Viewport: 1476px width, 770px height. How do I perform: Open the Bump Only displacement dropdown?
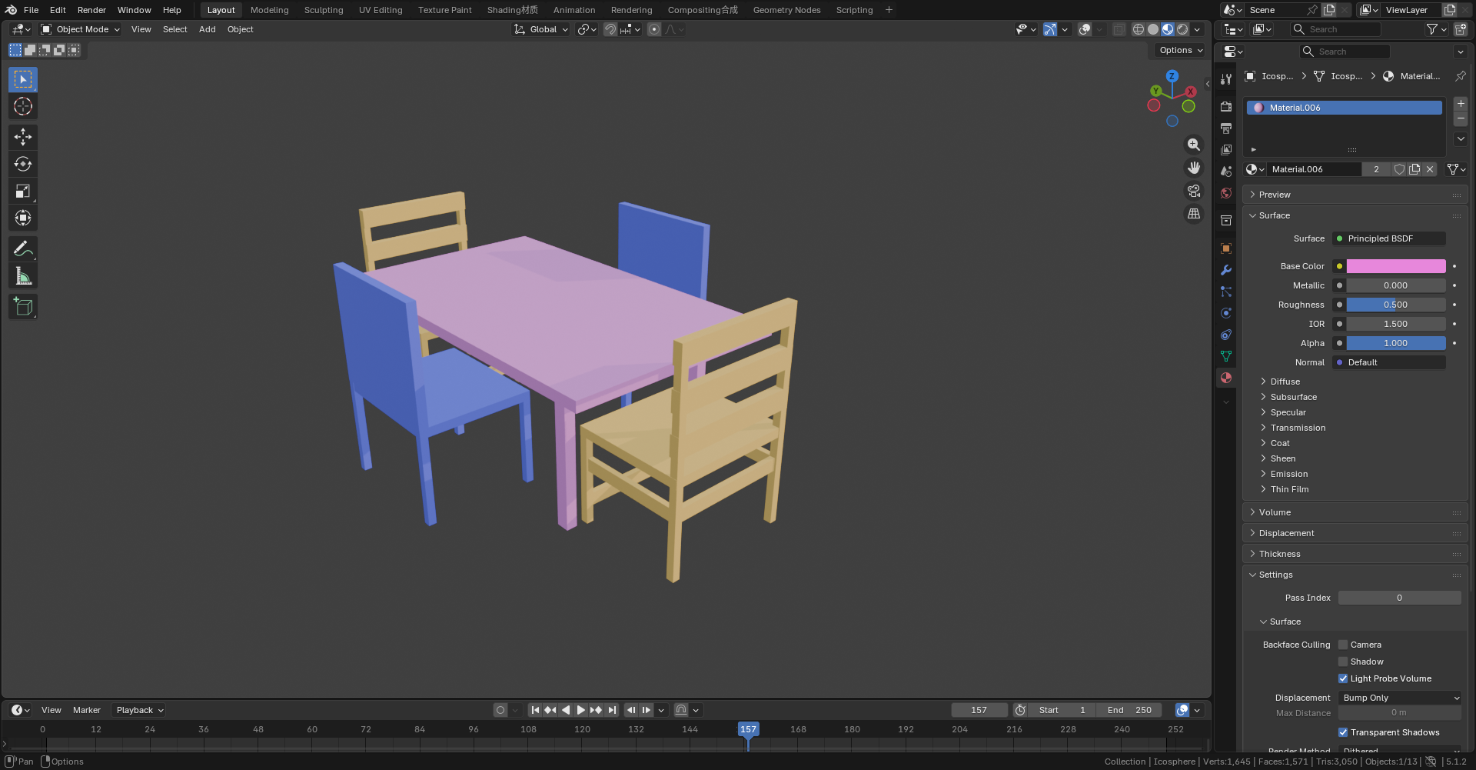(x=1399, y=698)
